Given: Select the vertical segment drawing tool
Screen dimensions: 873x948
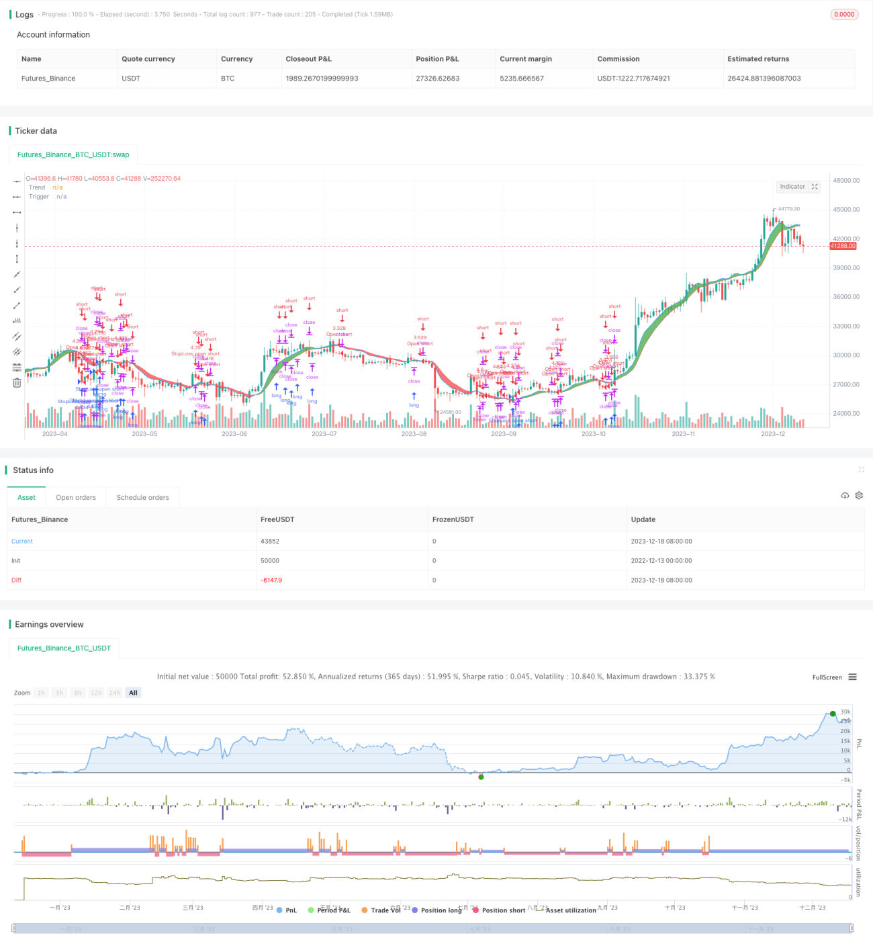Looking at the screenshot, I should 17,259.
